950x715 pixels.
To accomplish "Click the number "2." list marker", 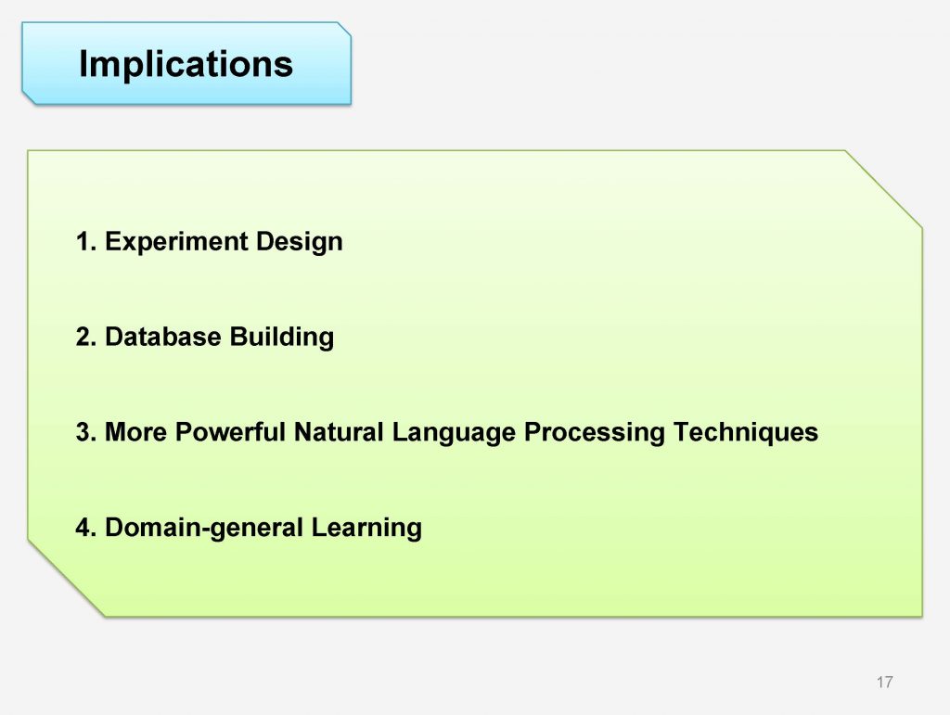I will coord(86,337).
